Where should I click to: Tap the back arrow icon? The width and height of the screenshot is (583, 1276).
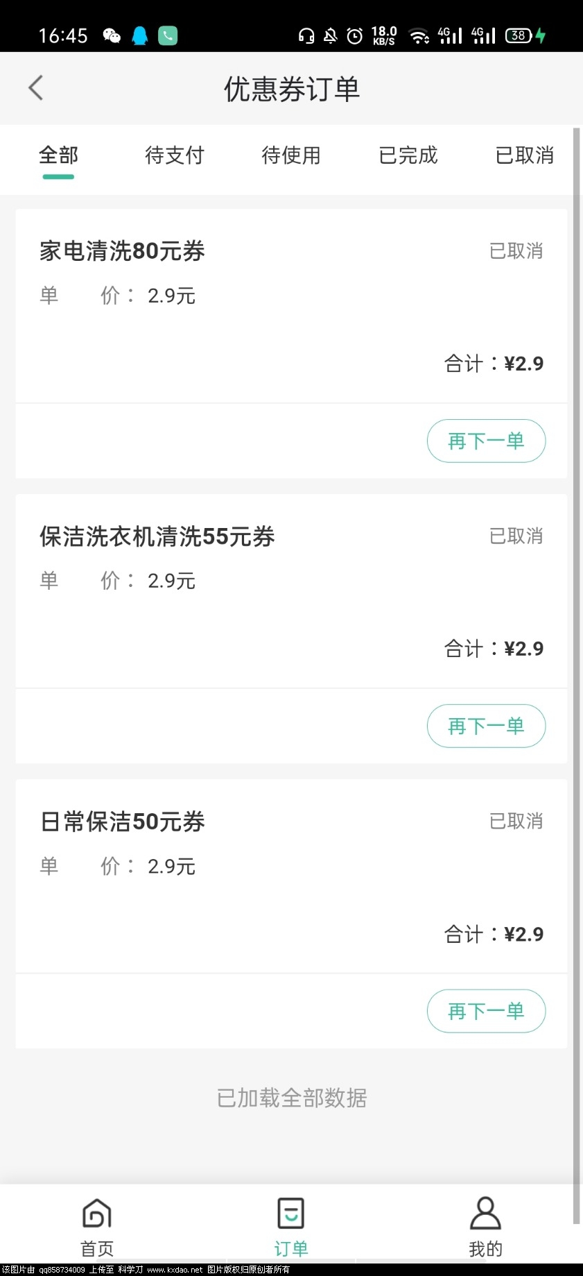tap(36, 88)
